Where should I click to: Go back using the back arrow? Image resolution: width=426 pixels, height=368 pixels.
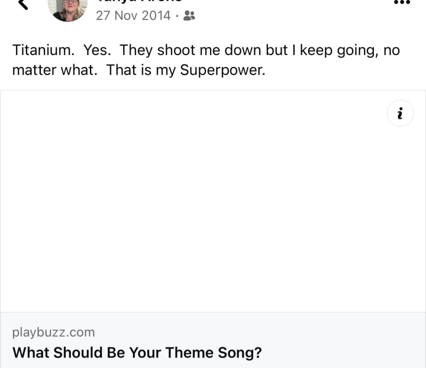(x=22, y=4)
